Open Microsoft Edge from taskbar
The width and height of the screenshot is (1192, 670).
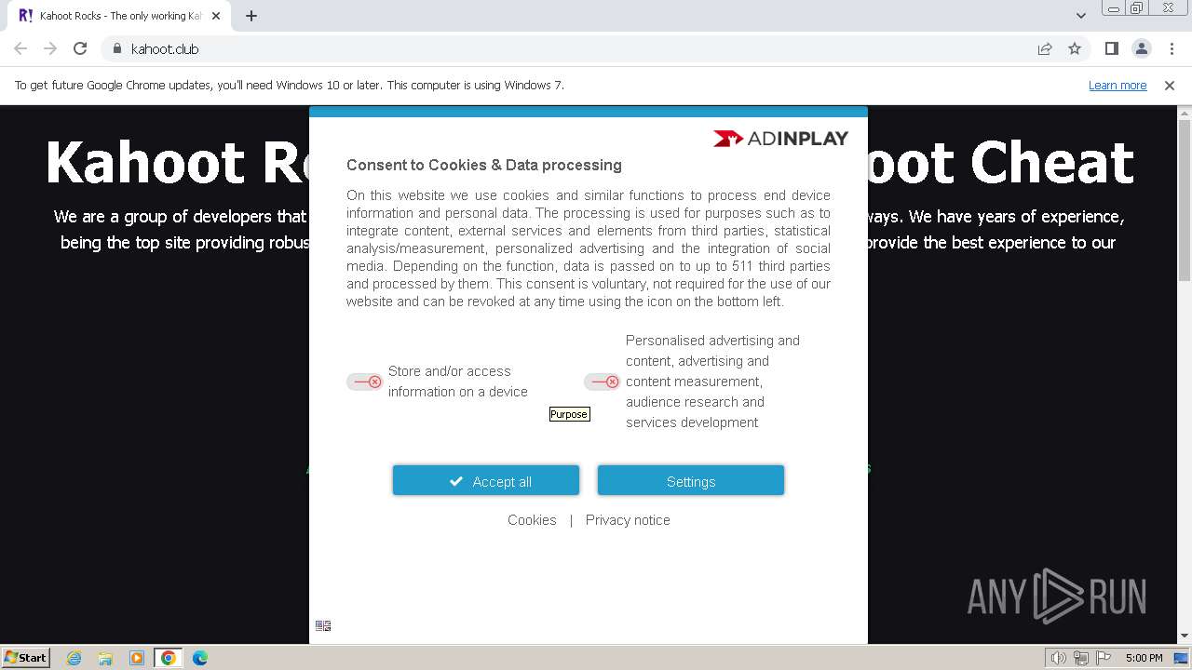tap(200, 658)
